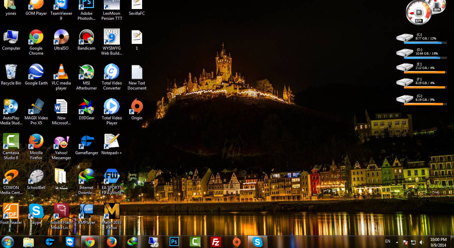Viewport: 454px width, 248px height.
Task: Select the New Microsoft Word document
Action: click(x=61, y=112)
